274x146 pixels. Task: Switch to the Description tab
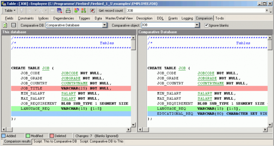point(144,18)
